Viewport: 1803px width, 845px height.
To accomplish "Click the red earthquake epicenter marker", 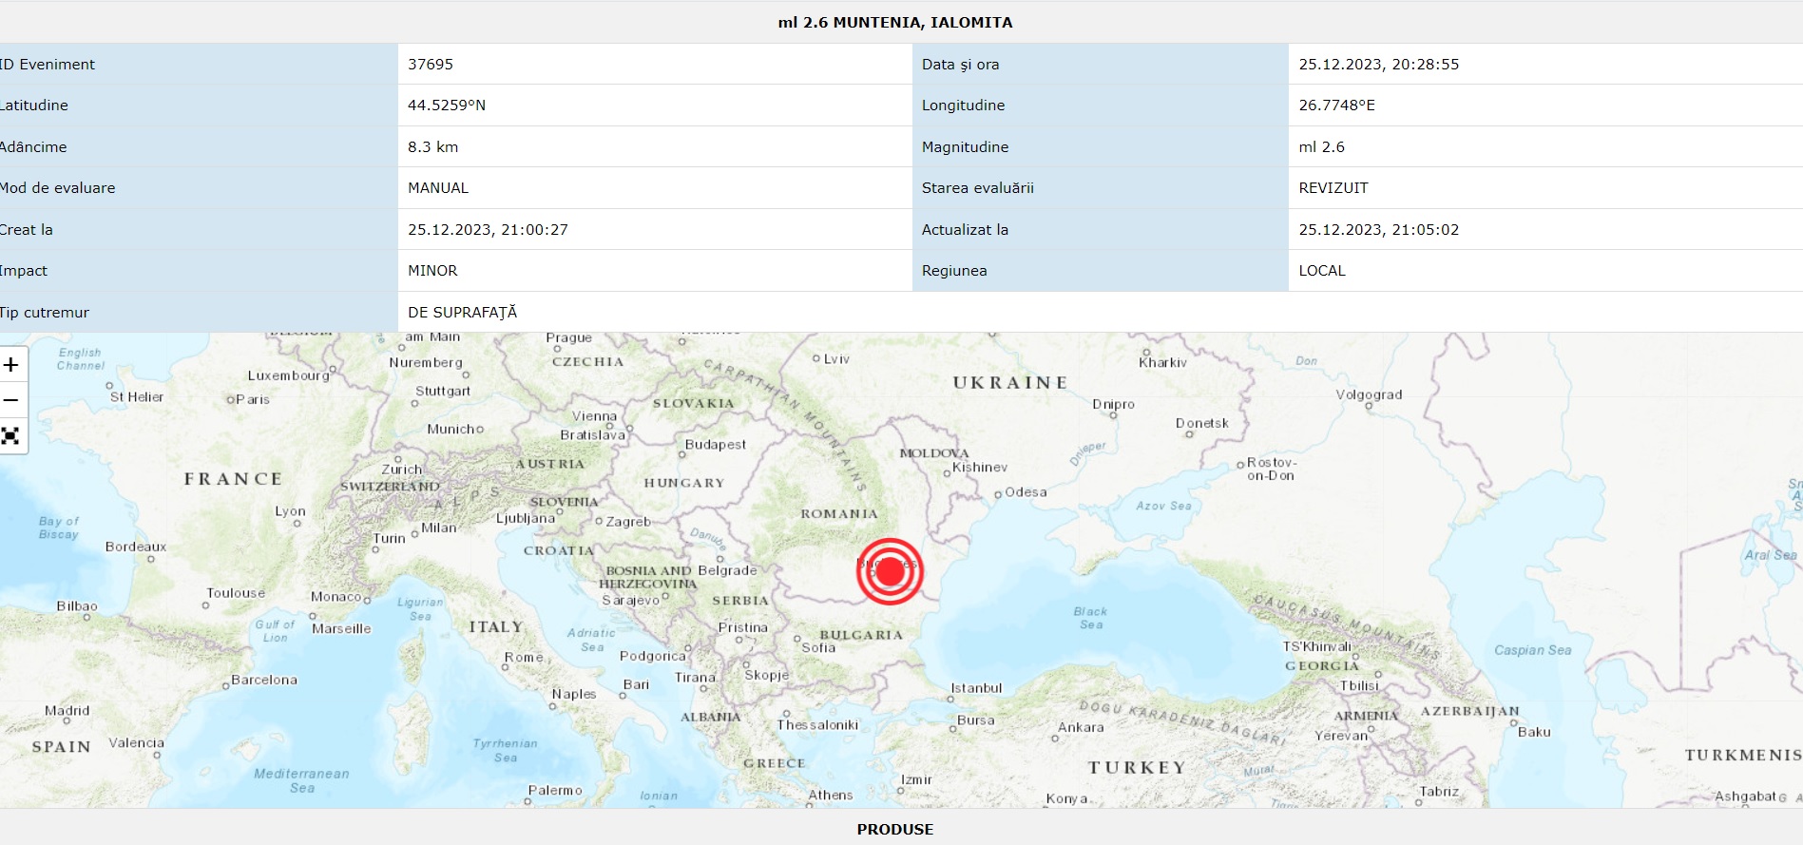I will pyautogui.click(x=890, y=571).
